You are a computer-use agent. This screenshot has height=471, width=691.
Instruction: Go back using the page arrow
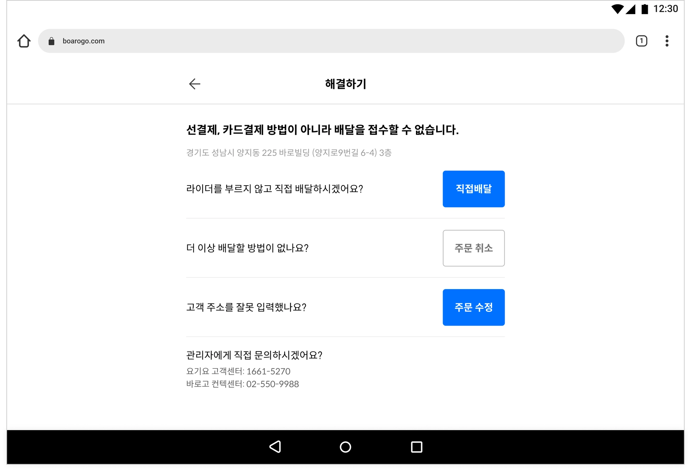click(x=195, y=84)
